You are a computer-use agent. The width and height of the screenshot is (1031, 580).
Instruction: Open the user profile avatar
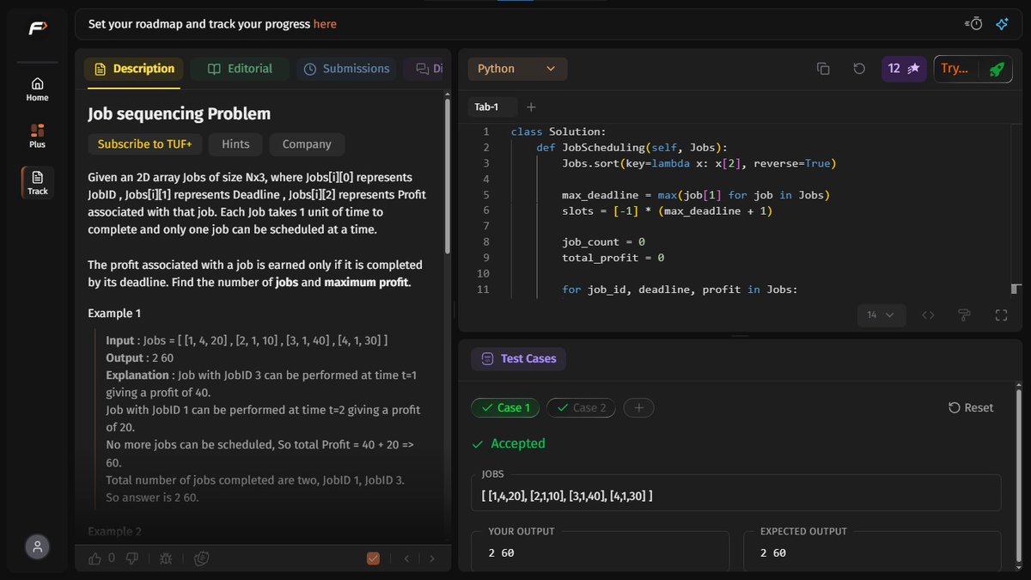click(x=37, y=546)
